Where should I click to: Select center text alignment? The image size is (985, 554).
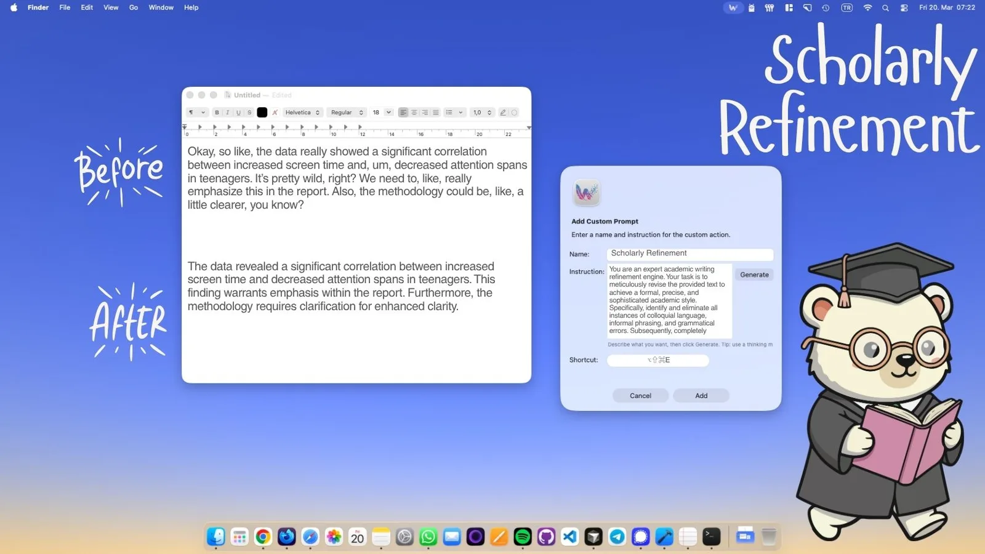click(414, 113)
